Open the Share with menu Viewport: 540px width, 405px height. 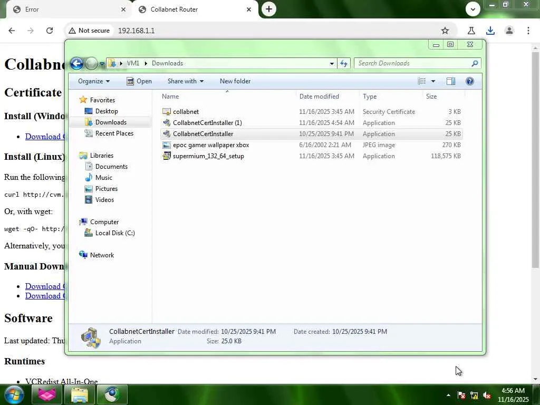click(185, 81)
